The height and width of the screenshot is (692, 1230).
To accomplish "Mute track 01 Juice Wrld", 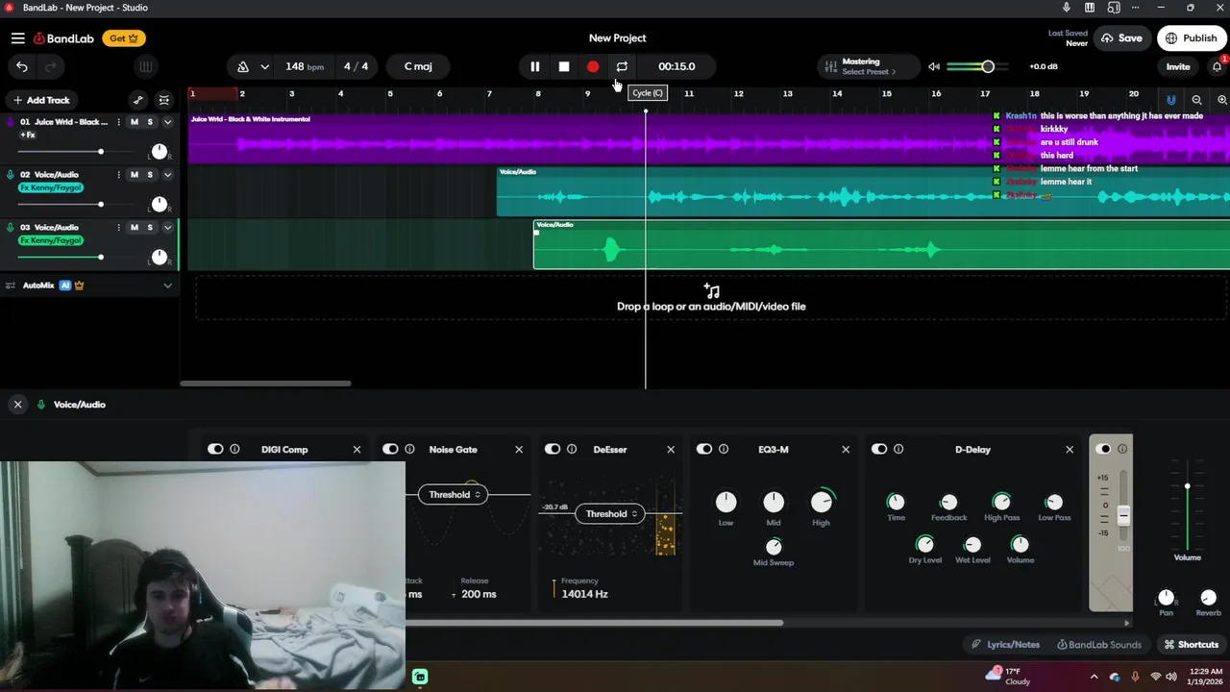I will (x=135, y=122).
